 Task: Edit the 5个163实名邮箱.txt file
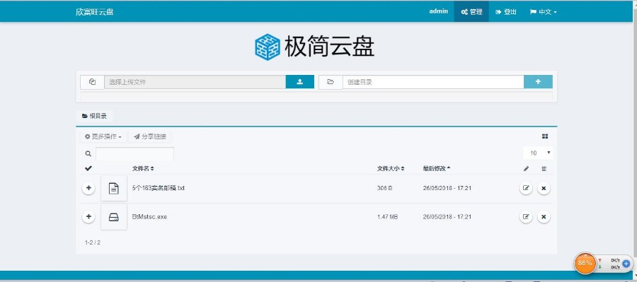point(526,188)
